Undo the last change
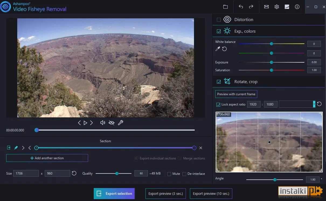326x201 pixels. (x=241, y=7)
